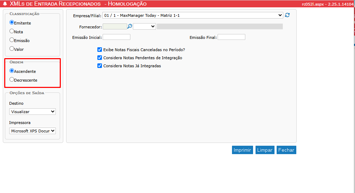The height and width of the screenshot is (193, 355).
Task: Click the Imprimir button
Action: (x=243, y=150)
